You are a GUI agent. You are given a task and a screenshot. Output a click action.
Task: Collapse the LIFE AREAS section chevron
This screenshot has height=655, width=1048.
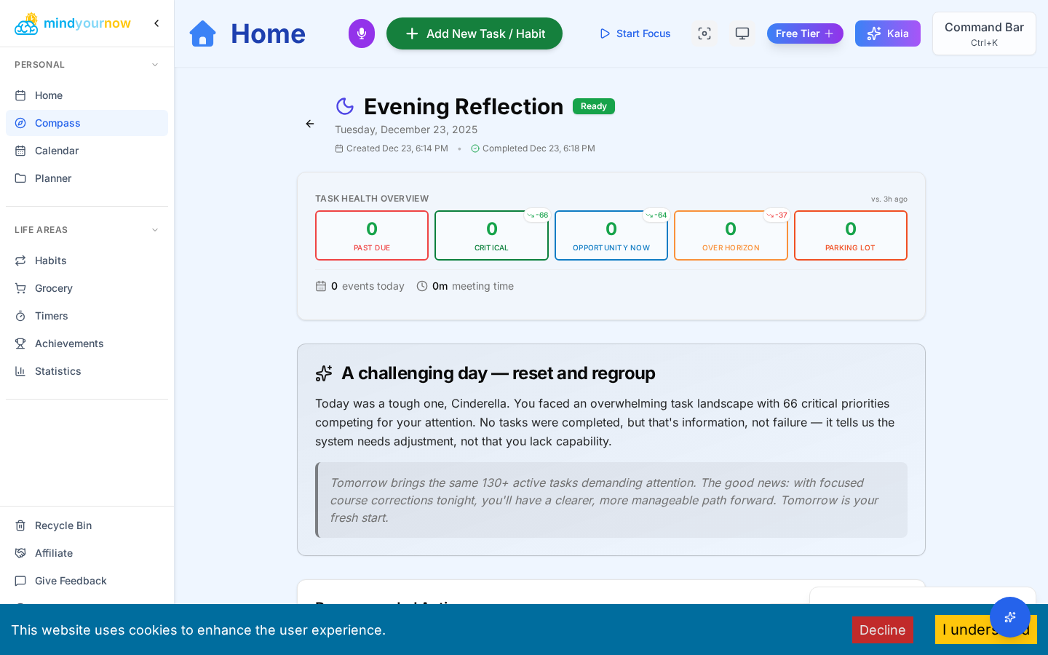[x=154, y=229]
